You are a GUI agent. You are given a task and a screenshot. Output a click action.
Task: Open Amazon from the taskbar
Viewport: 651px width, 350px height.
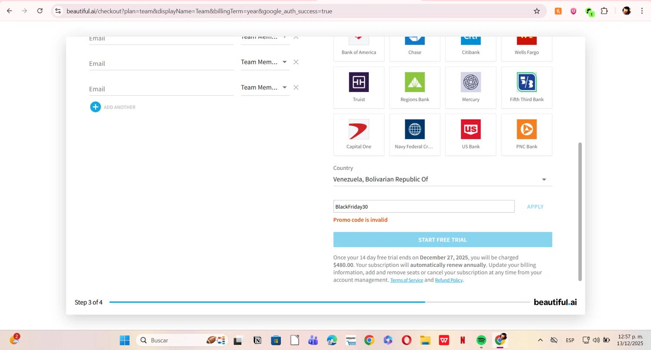(351, 340)
